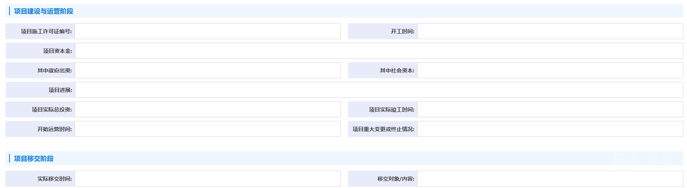Click the 移交对象/内容 label
Image resolution: width=687 pixels, height=188 pixels.
click(396, 179)
